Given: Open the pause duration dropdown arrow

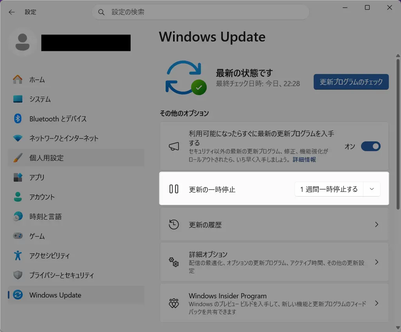Looking at the screenshot, I should coord(372,189).
